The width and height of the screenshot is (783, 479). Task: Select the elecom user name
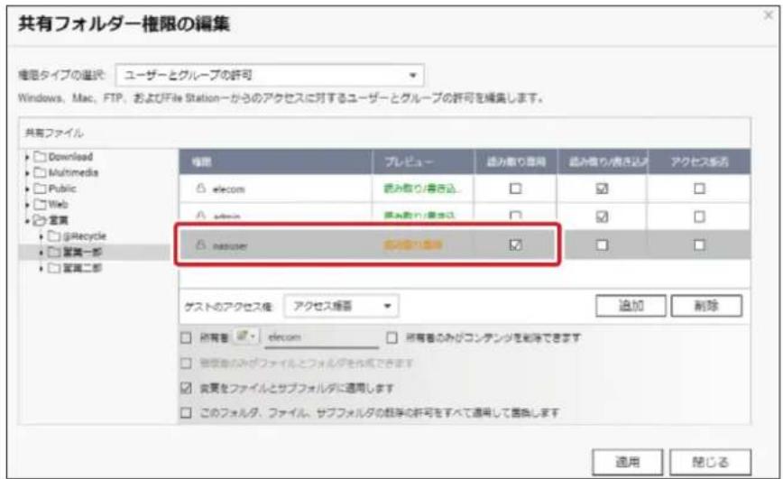point(229,189)
